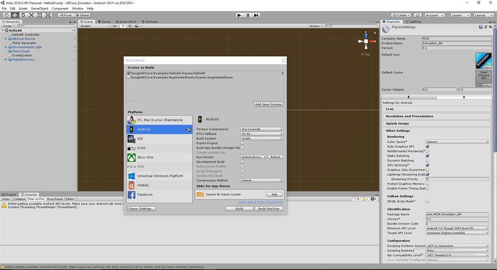Toggle the 2D scene view button
Viewport: 497px width, 270px height.
coord(115,26)
